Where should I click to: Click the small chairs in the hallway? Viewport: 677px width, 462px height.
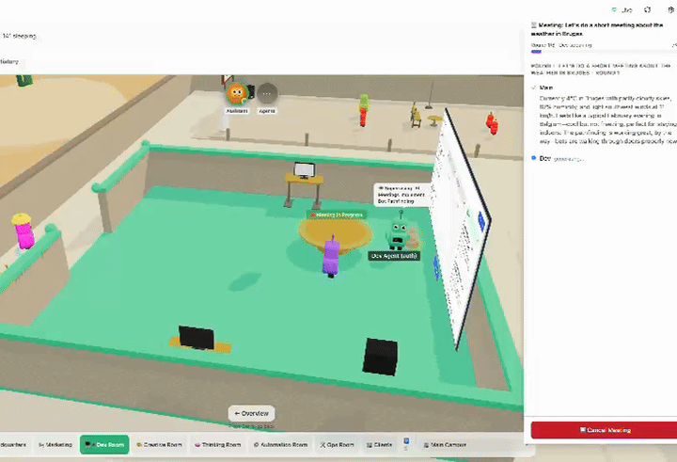[416, 116]
